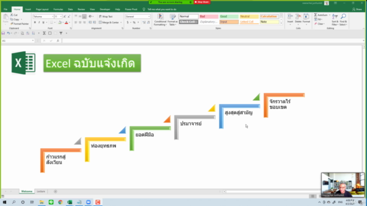
Task: Open Conditional Formatting menu
Action: [x=161, y=19]
